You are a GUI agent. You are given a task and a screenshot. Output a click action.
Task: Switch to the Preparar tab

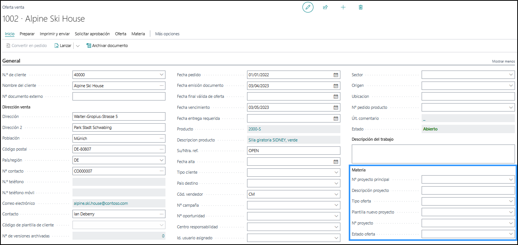click(x=27, y=34)
